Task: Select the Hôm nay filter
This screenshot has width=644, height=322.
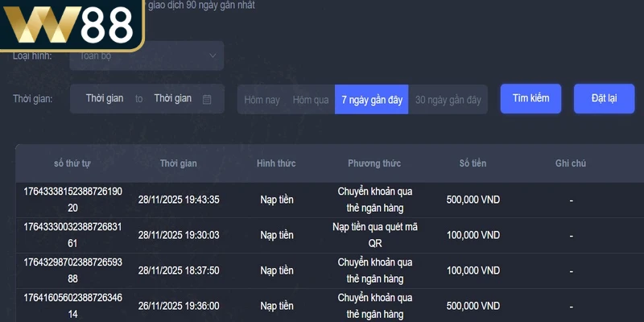Action: (262, 100)
